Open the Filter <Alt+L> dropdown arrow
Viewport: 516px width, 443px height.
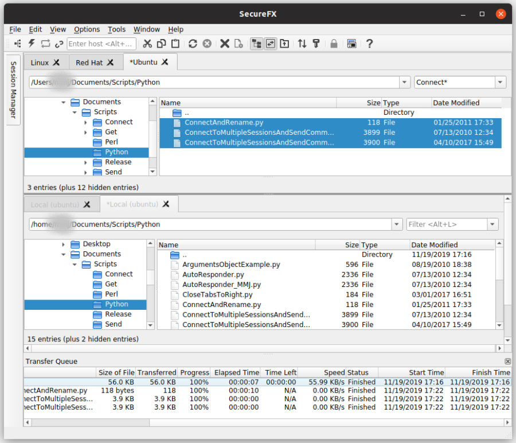coord(492,224)
